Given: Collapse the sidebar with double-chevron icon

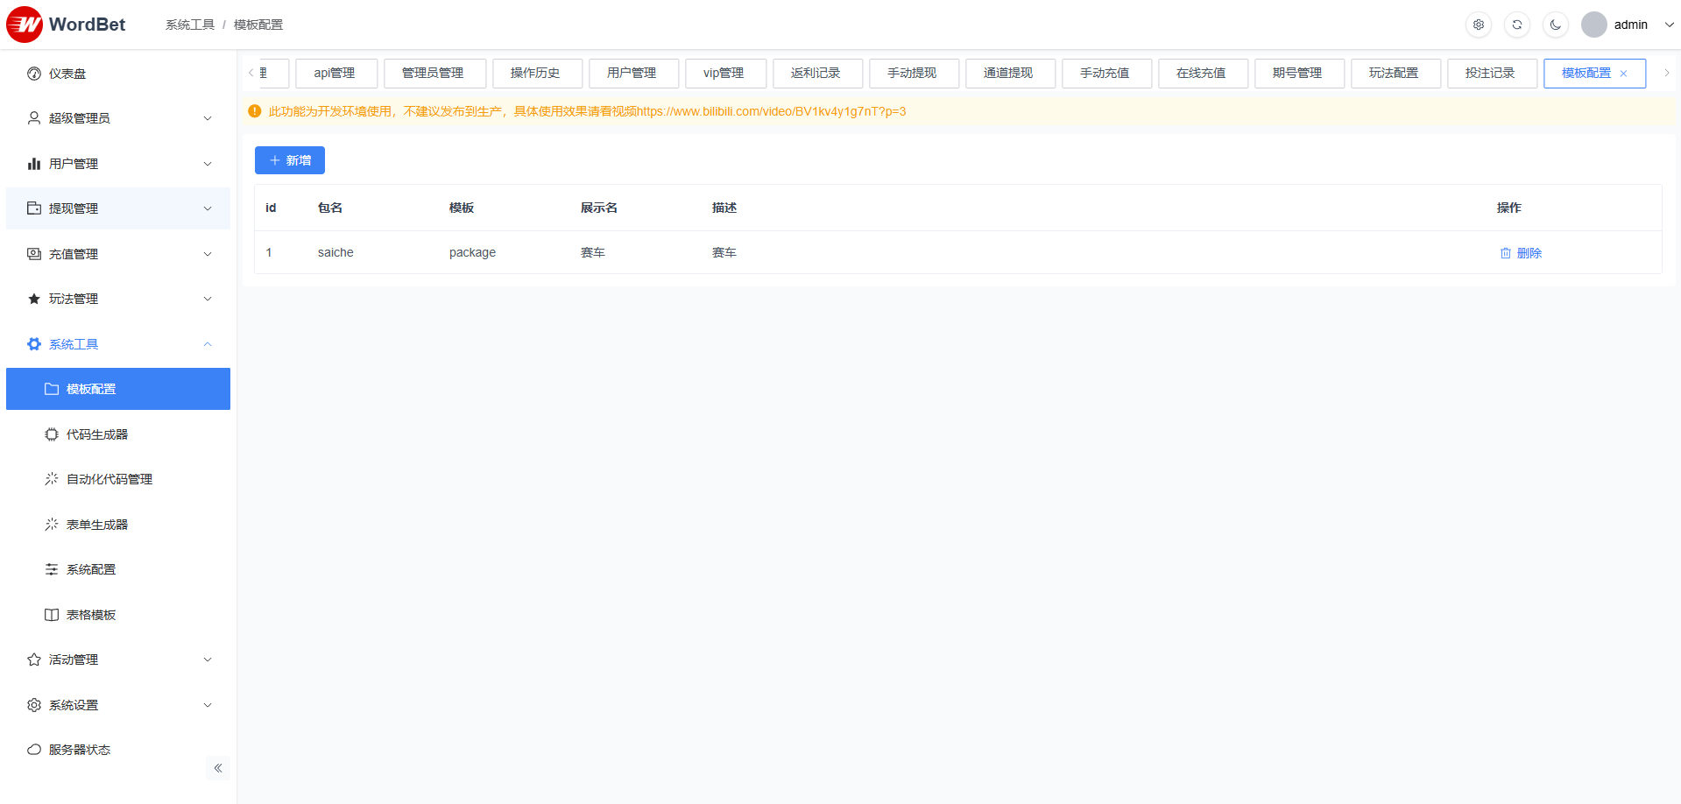Looking at the screenshot, I should [218, 768].
